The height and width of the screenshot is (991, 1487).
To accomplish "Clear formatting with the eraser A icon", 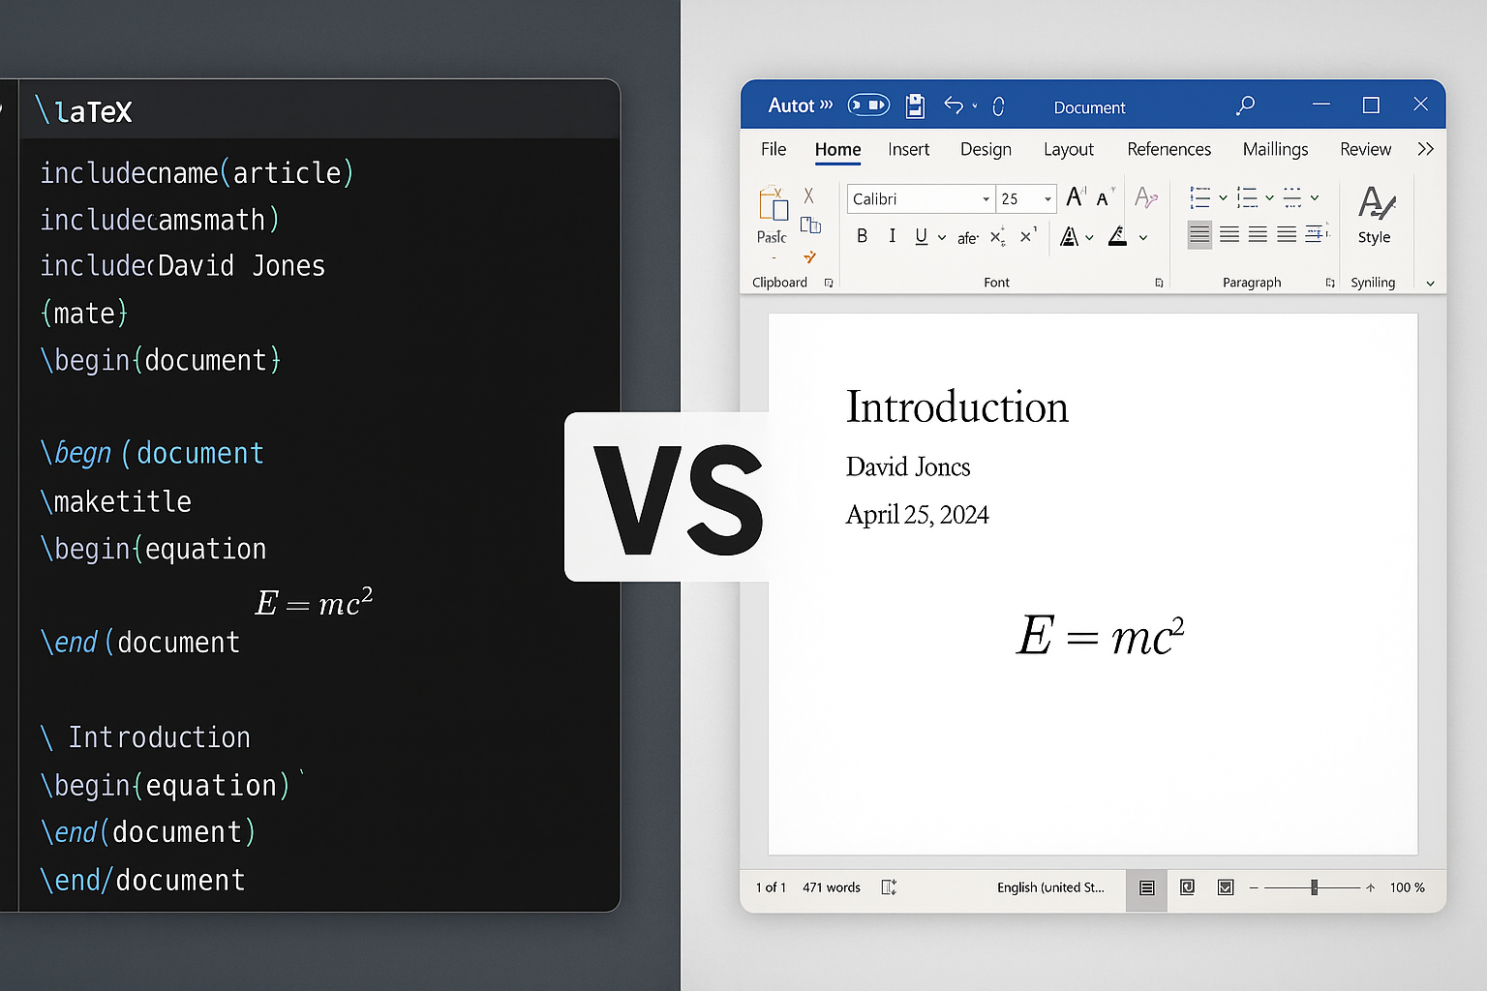I will [1145, 197].
